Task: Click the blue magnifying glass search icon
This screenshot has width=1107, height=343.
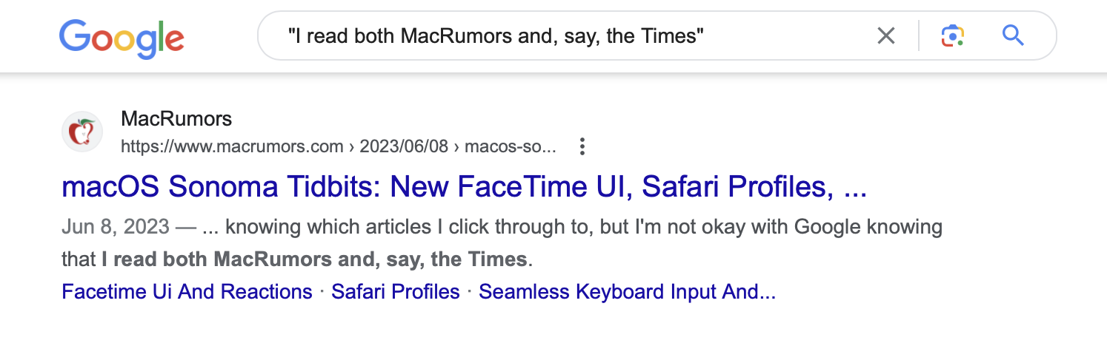Action: [x=1013, y=35]
